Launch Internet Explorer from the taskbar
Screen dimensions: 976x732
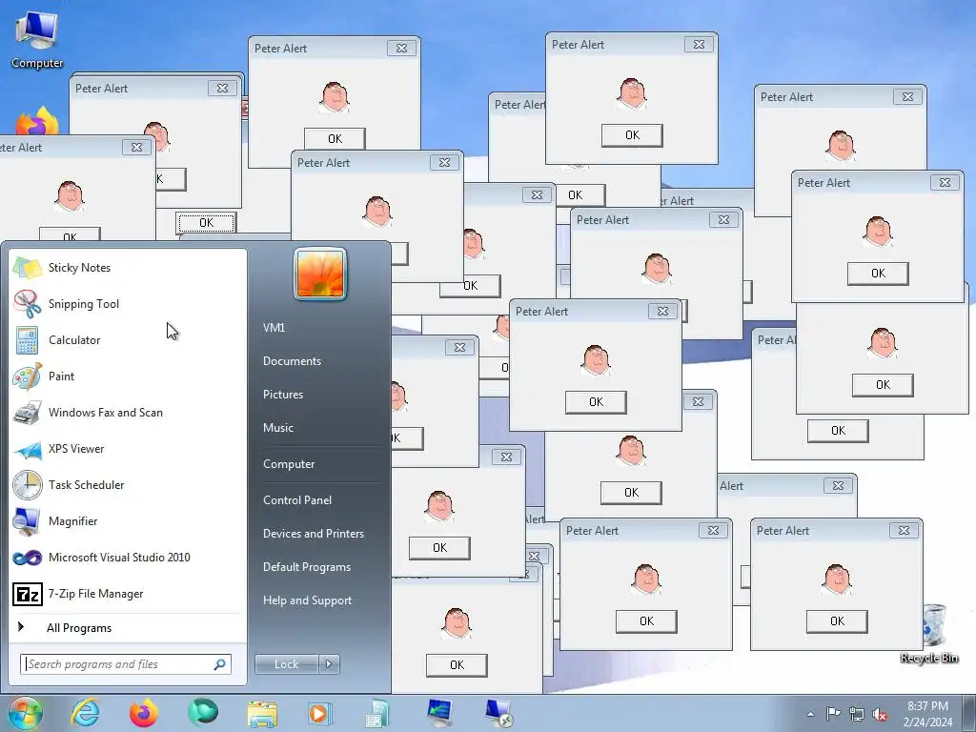[85, 713]
